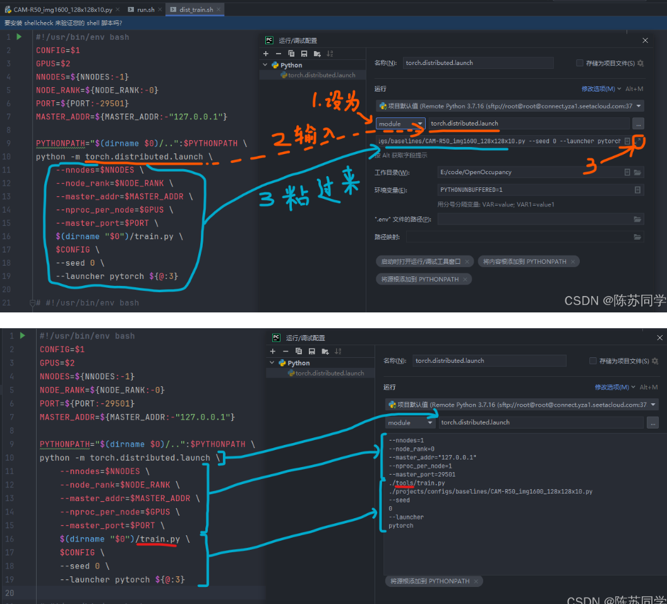Click expanded parameters text area with --nnodes=1

pos(525,504)
